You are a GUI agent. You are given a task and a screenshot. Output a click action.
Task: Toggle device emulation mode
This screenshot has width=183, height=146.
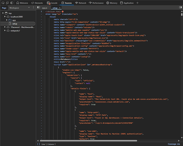point(7,3)
